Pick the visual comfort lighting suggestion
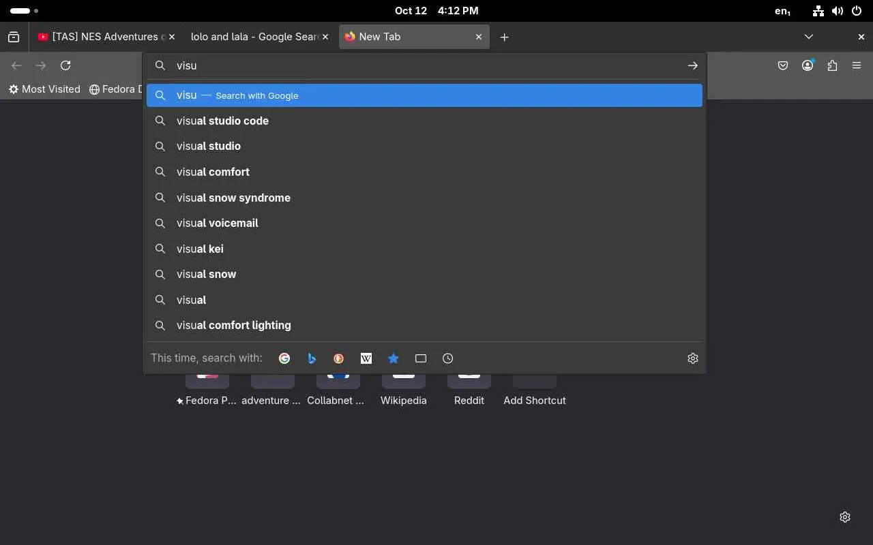The height and width of the screenshot is (545, 873). pyautogui.click(x=424, y=325)
